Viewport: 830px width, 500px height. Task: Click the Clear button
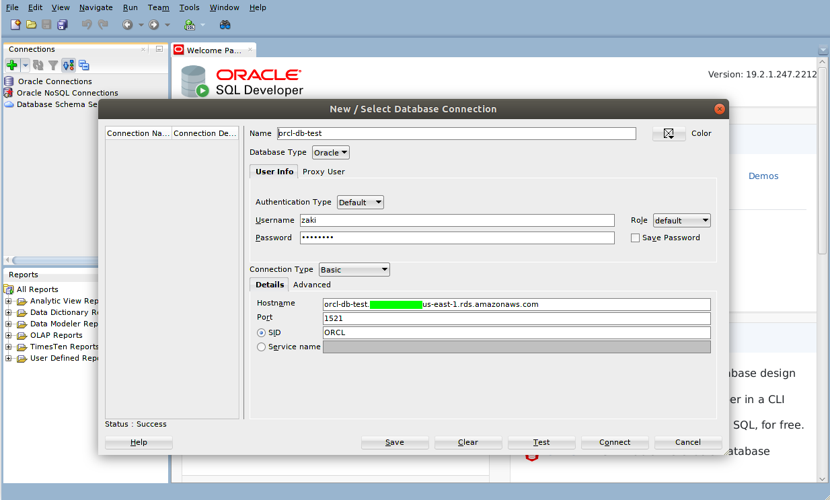tap(468, 442)
